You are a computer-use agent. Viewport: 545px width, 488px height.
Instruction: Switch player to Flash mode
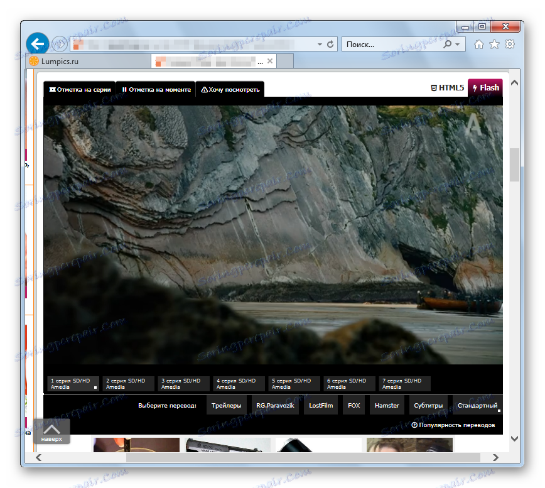pos(485,87)
